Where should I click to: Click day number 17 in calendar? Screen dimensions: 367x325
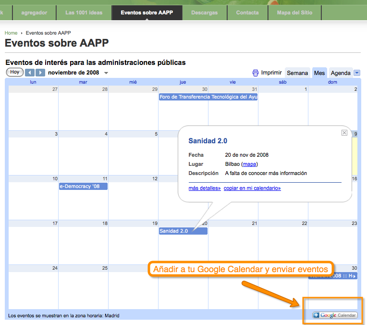pyautogui.click(x=55, y=223)
